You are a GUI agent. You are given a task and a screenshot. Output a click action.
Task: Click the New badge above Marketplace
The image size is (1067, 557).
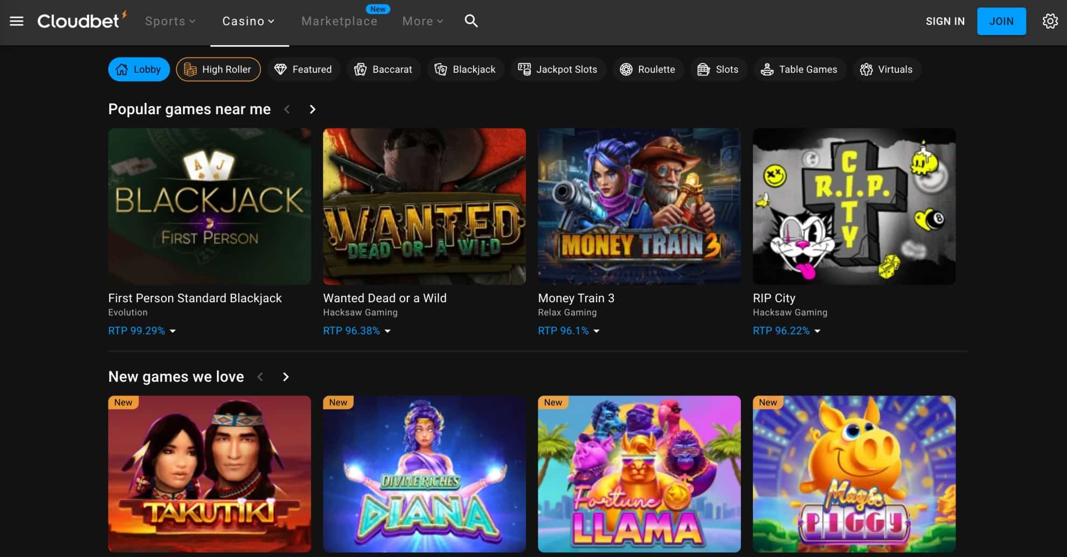pos(378,9)
